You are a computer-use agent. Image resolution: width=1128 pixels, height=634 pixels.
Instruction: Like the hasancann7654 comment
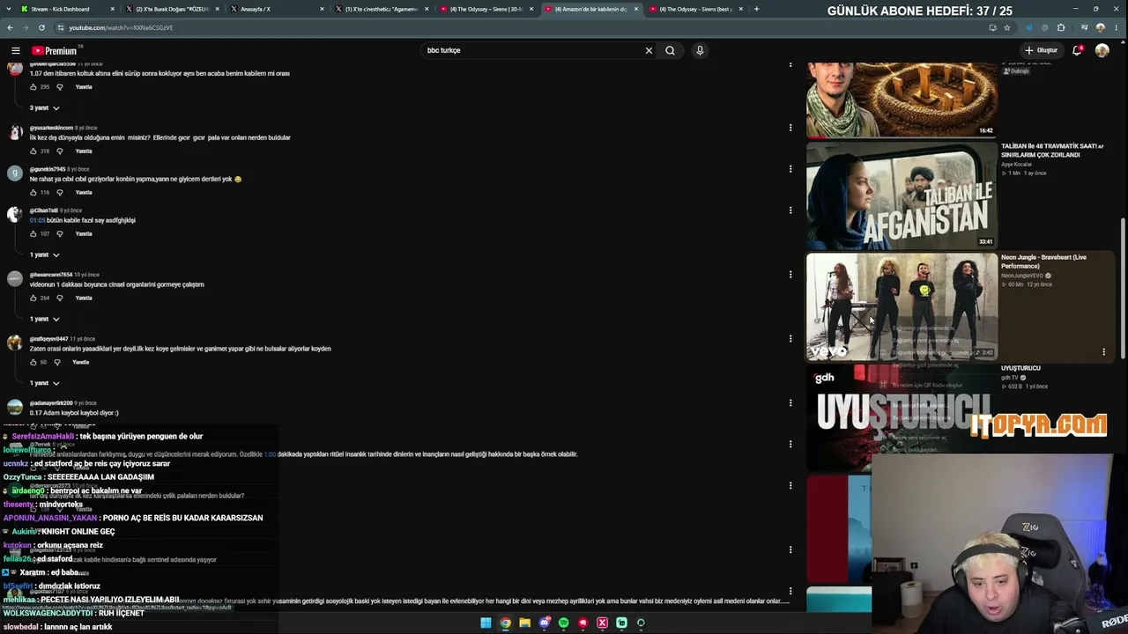tap(33, 298)
